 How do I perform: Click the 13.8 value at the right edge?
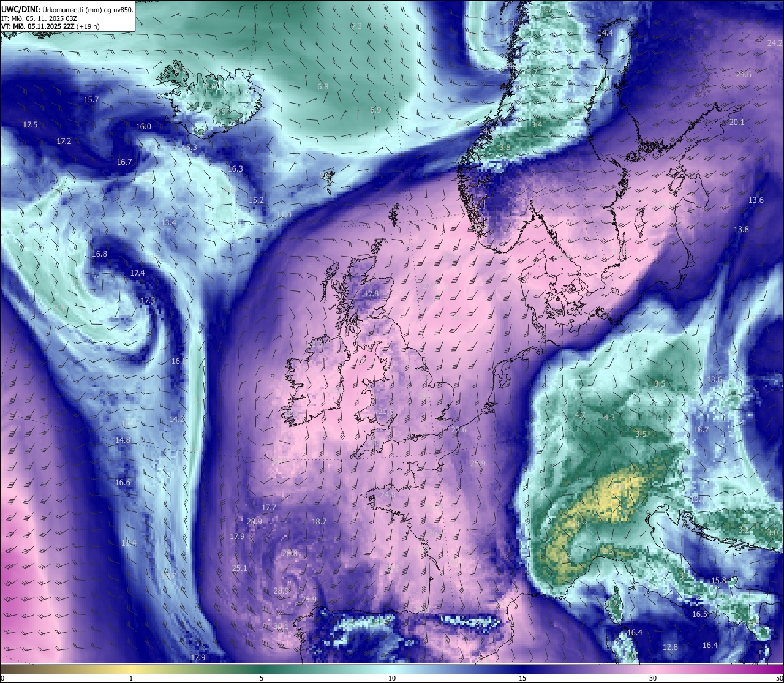coord(741,229)
